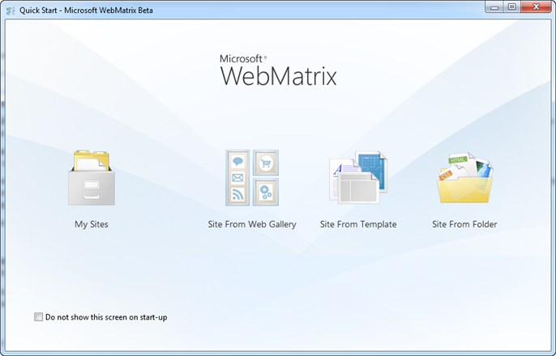Click the Site From Web Gallery icon
The width and height of the screenshot is (556, 356).
(252, 177)
